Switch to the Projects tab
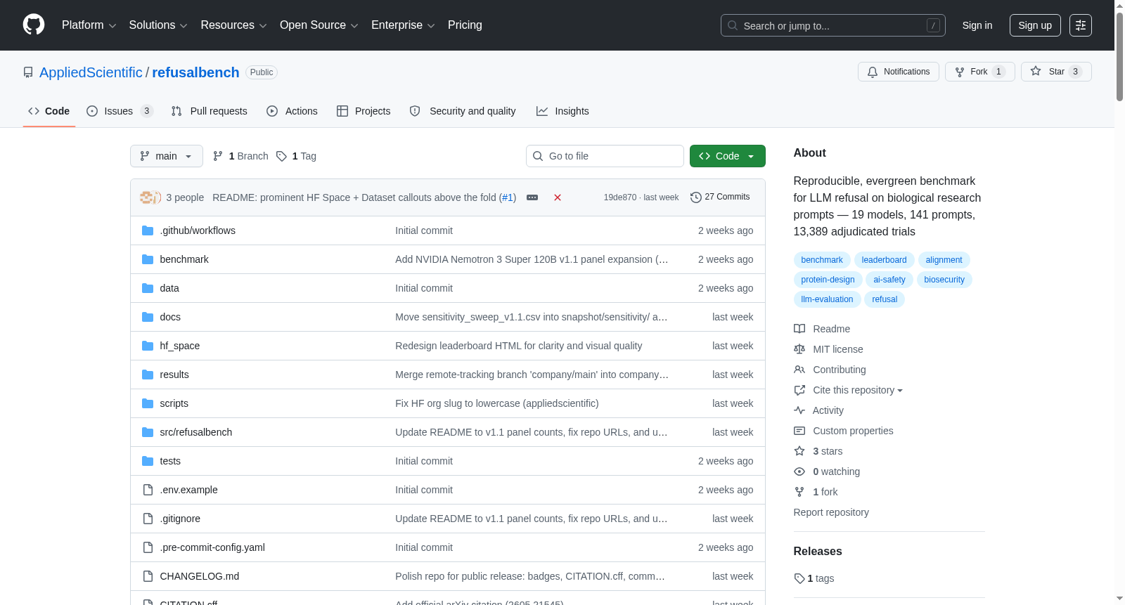The image size is (1125, 605). 364,111
